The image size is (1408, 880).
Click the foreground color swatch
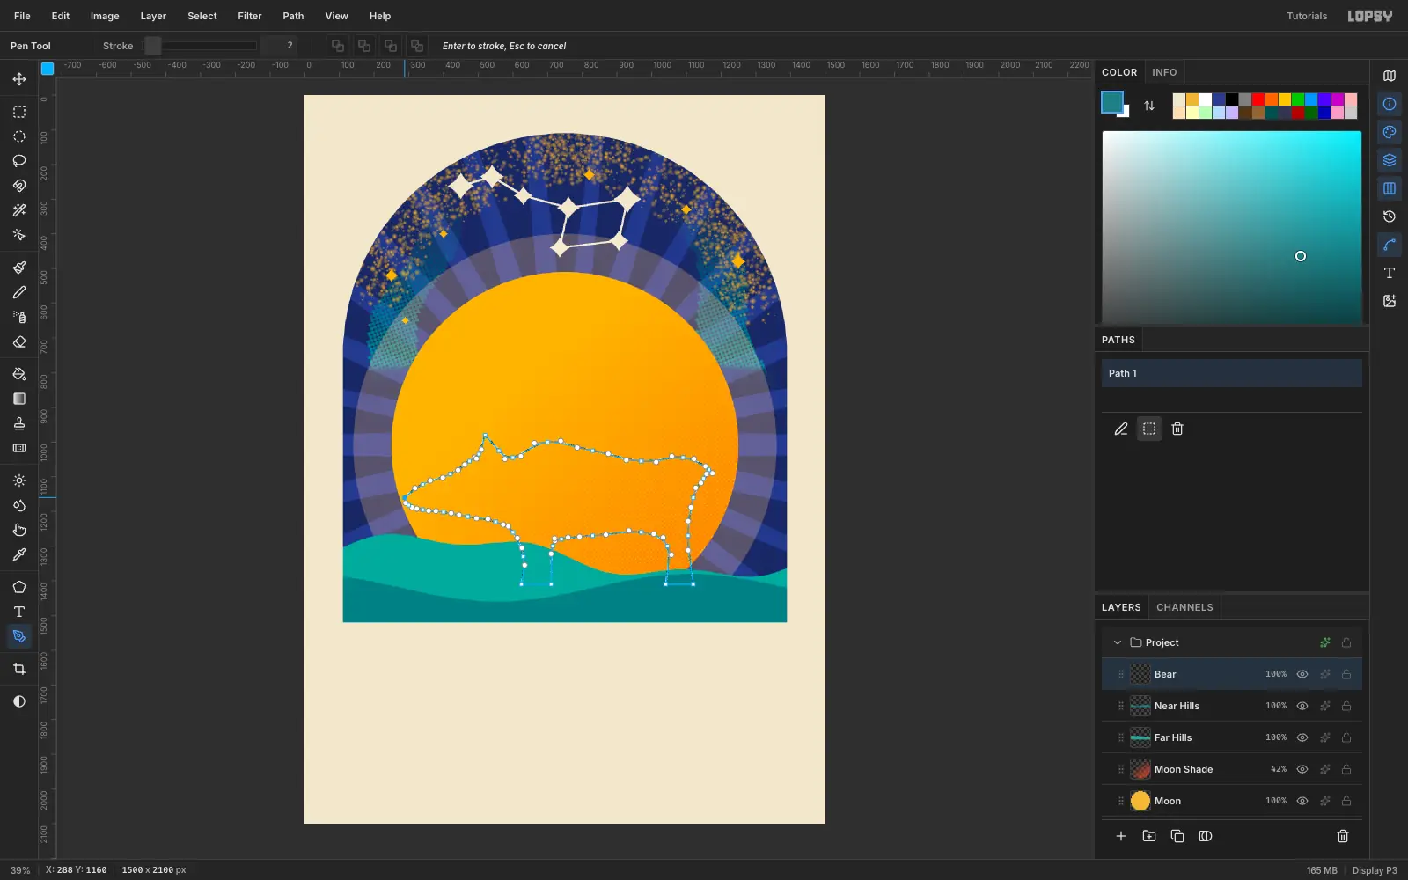pyautogui.click(x=1111, y=102)
